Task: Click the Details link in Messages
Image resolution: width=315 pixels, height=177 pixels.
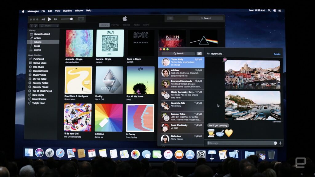Action: pos(277,54)
